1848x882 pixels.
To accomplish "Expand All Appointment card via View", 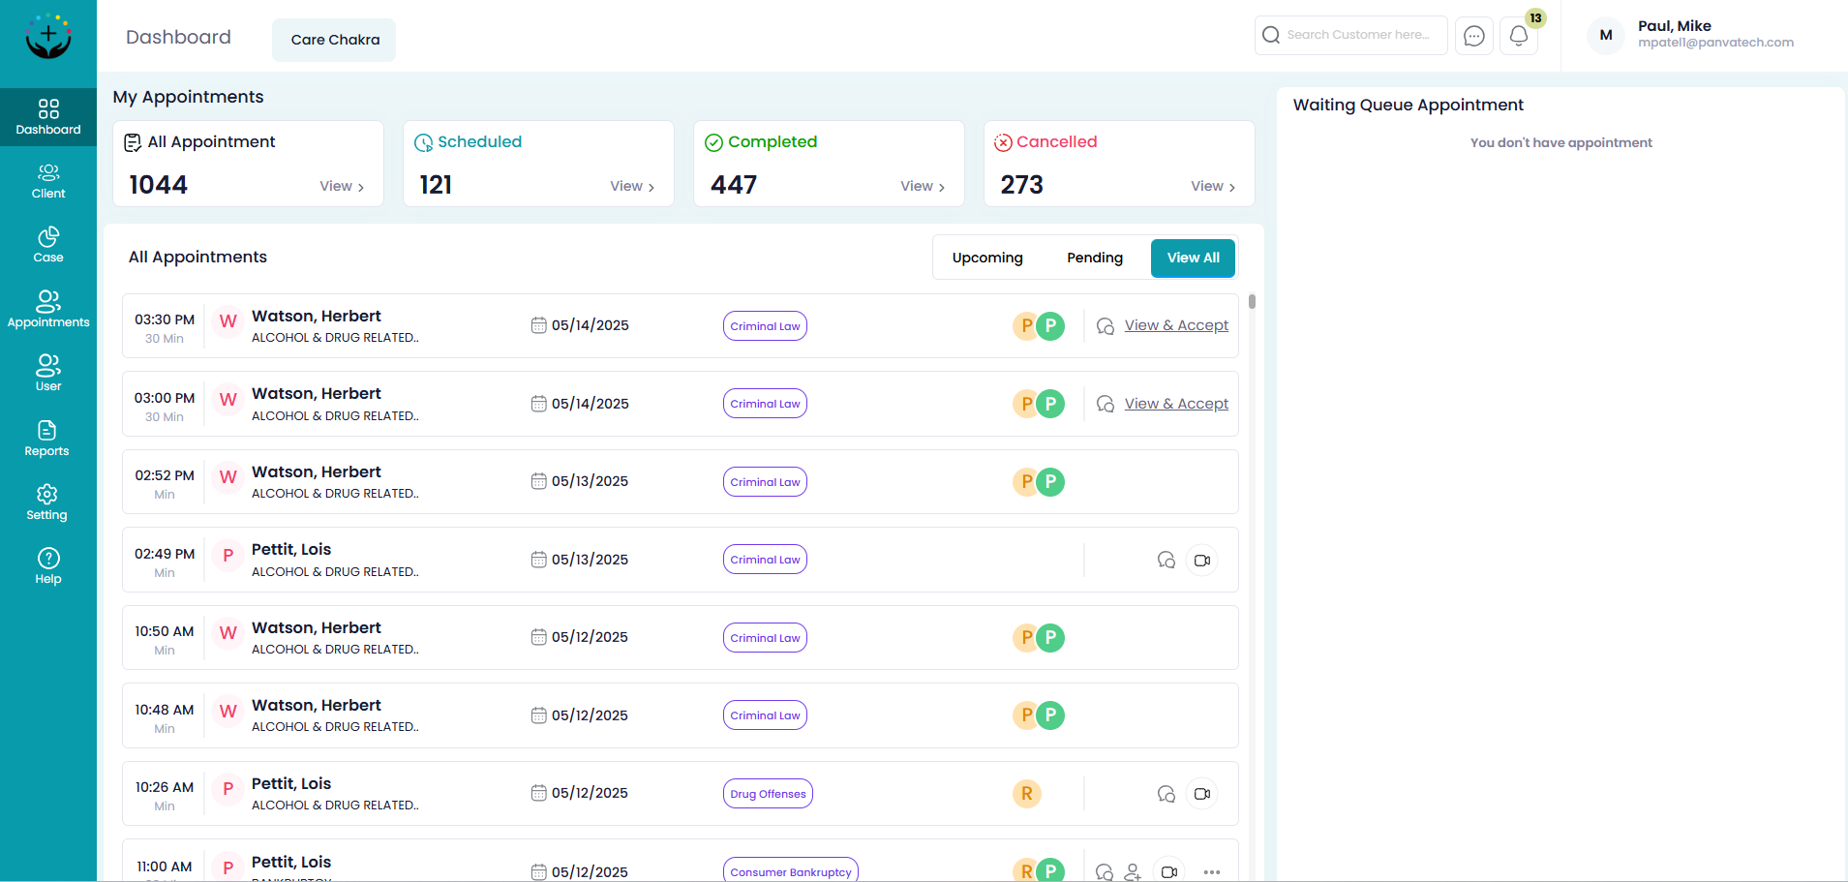I will tap(342, 186).
